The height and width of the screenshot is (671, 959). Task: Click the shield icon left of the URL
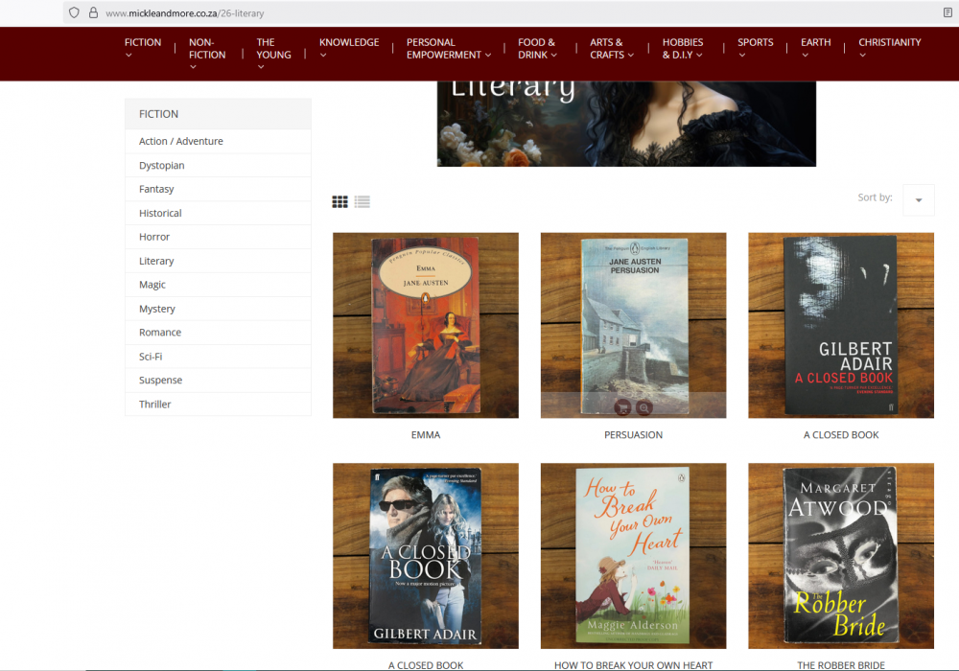pyautogui.click(x=73, y=13)
